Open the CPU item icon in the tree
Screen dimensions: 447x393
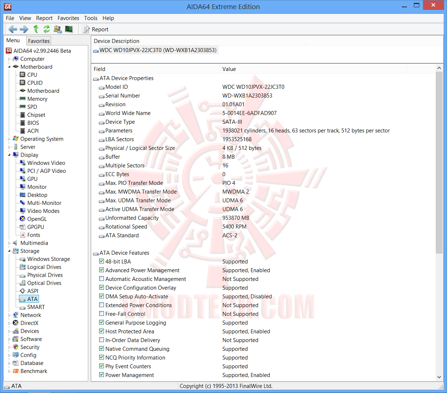23,75
